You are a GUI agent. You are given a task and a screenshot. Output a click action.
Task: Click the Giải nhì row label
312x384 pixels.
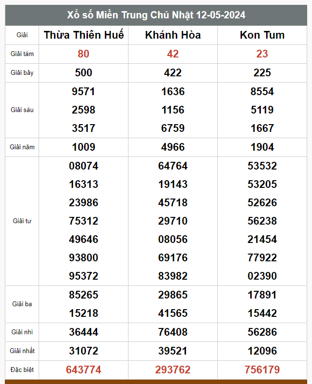pos(22,332)
